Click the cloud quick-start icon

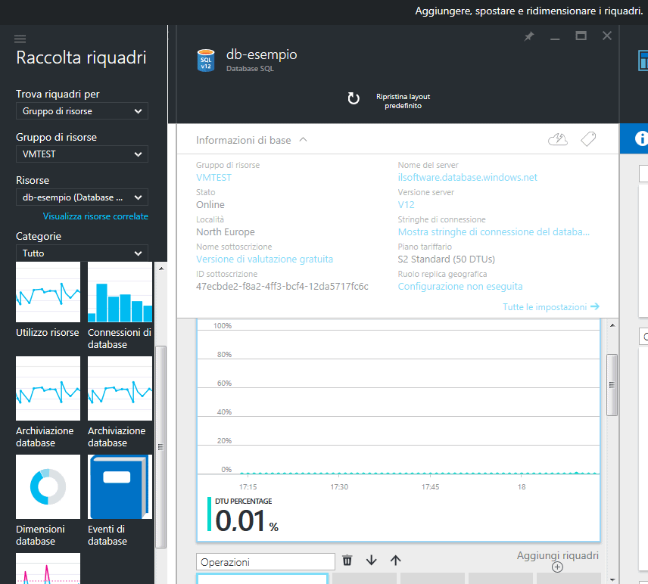coord(557,140)
